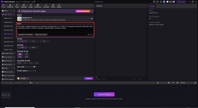Open the Transição panel
Viewport: 198px width, 108px height.
(46, 6)
